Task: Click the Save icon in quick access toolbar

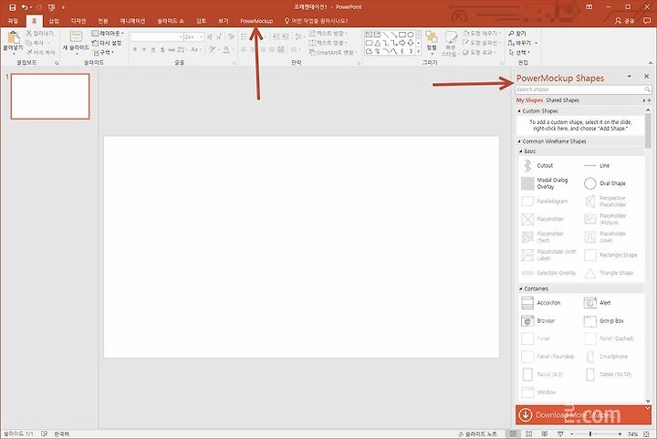Action: pyautogui.click(x=13, y=7)
